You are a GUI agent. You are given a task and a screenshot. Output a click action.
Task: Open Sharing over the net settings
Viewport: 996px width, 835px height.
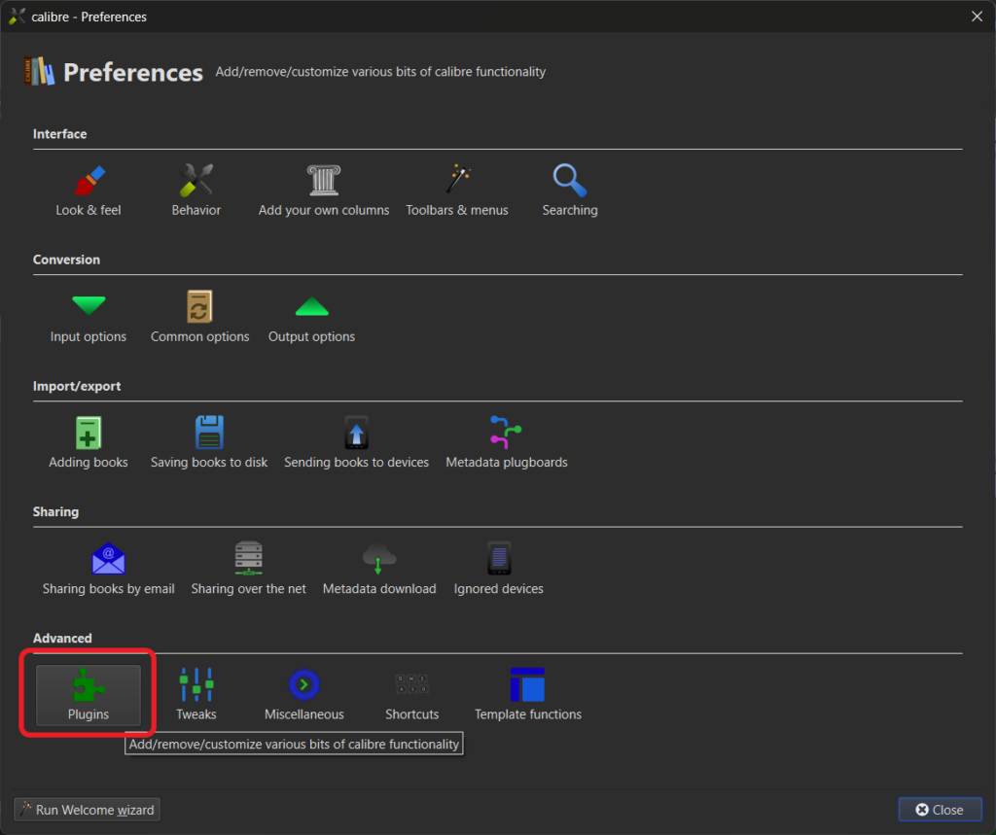coord(248,569)
